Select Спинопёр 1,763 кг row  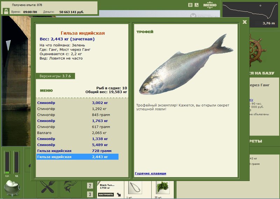coord(77,121)
